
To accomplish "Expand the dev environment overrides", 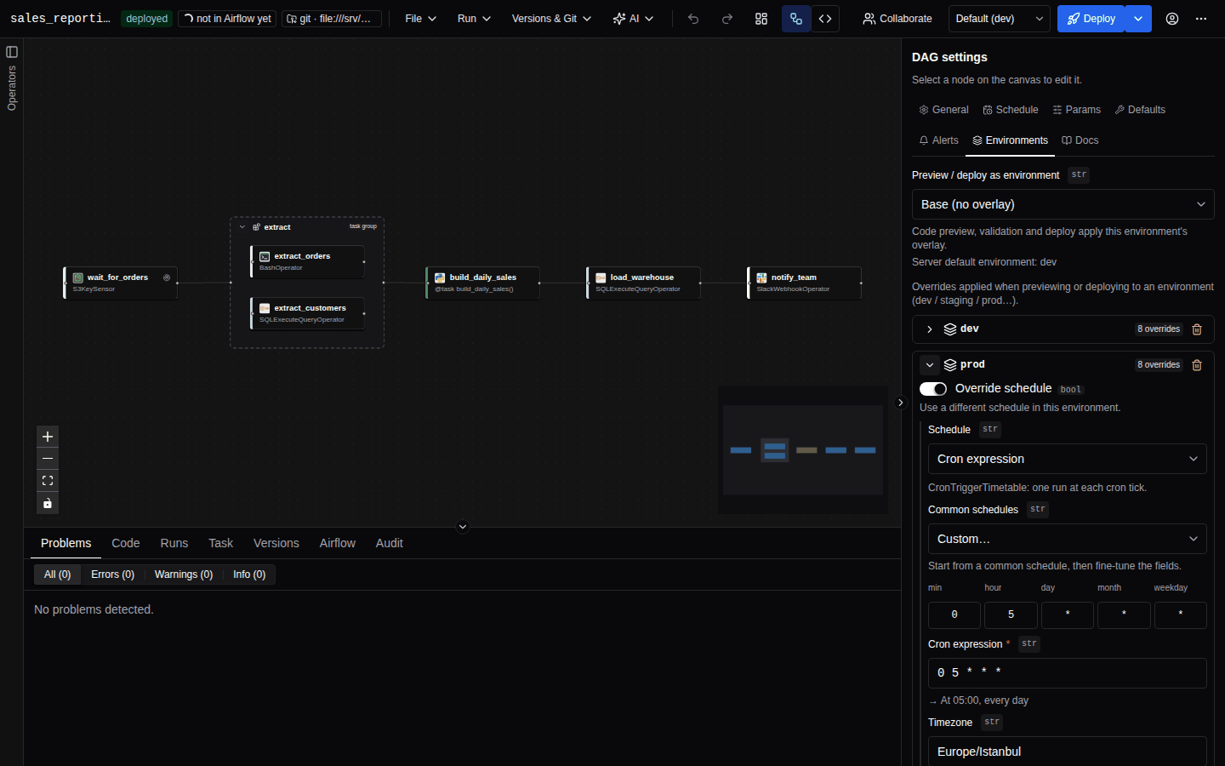I will [x=930, y=329].
